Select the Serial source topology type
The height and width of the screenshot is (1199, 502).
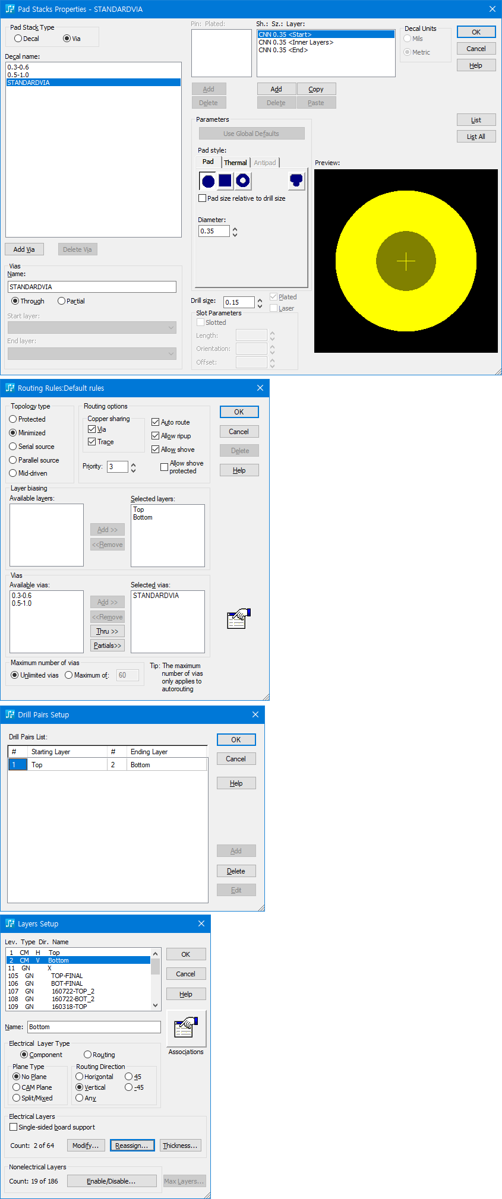[13, 447]
